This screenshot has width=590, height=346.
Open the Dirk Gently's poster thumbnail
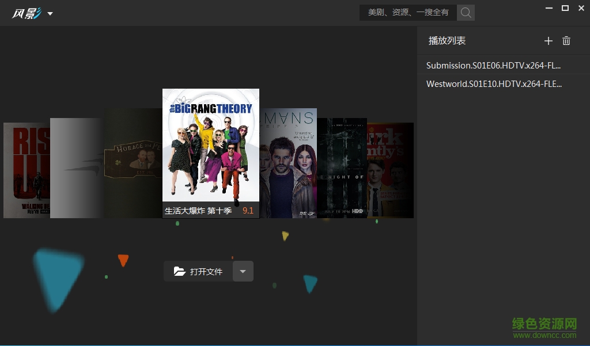tap(390, 170)
